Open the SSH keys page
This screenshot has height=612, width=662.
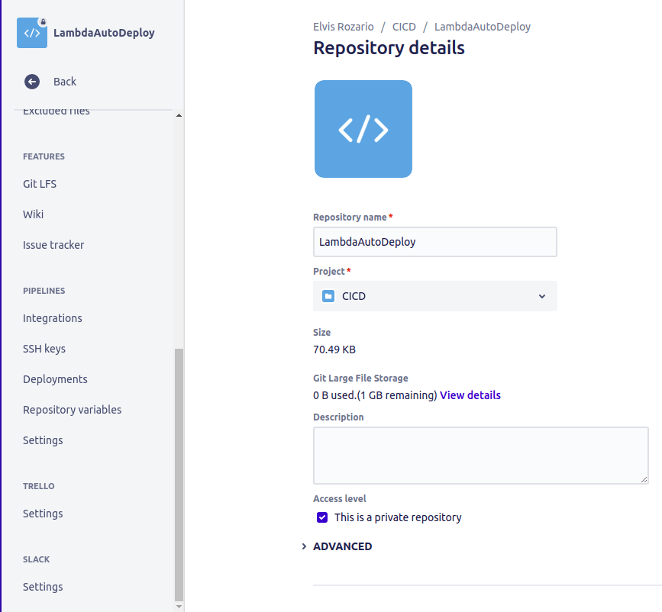coord(44,349)
